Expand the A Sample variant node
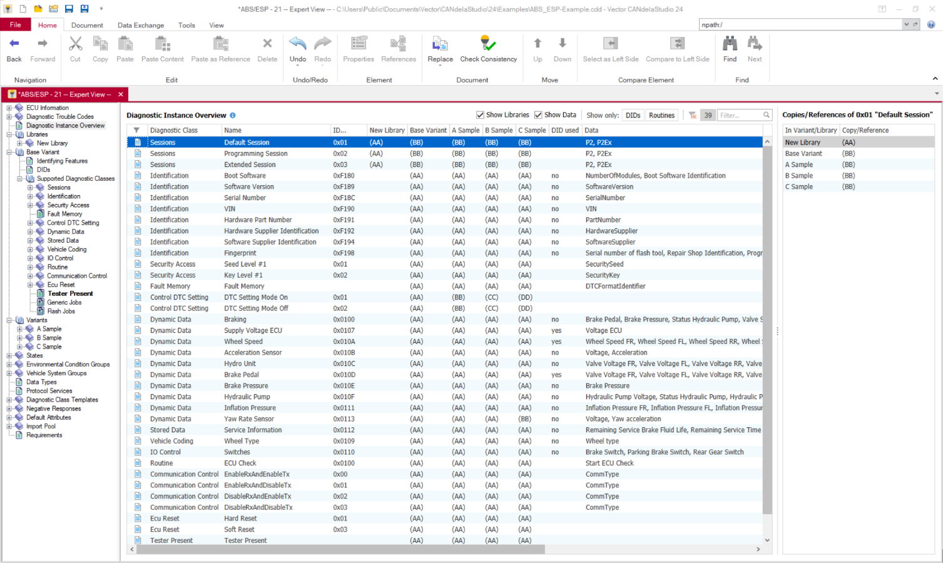This screenshot has height=563, width=943. [x=20, y=329]
